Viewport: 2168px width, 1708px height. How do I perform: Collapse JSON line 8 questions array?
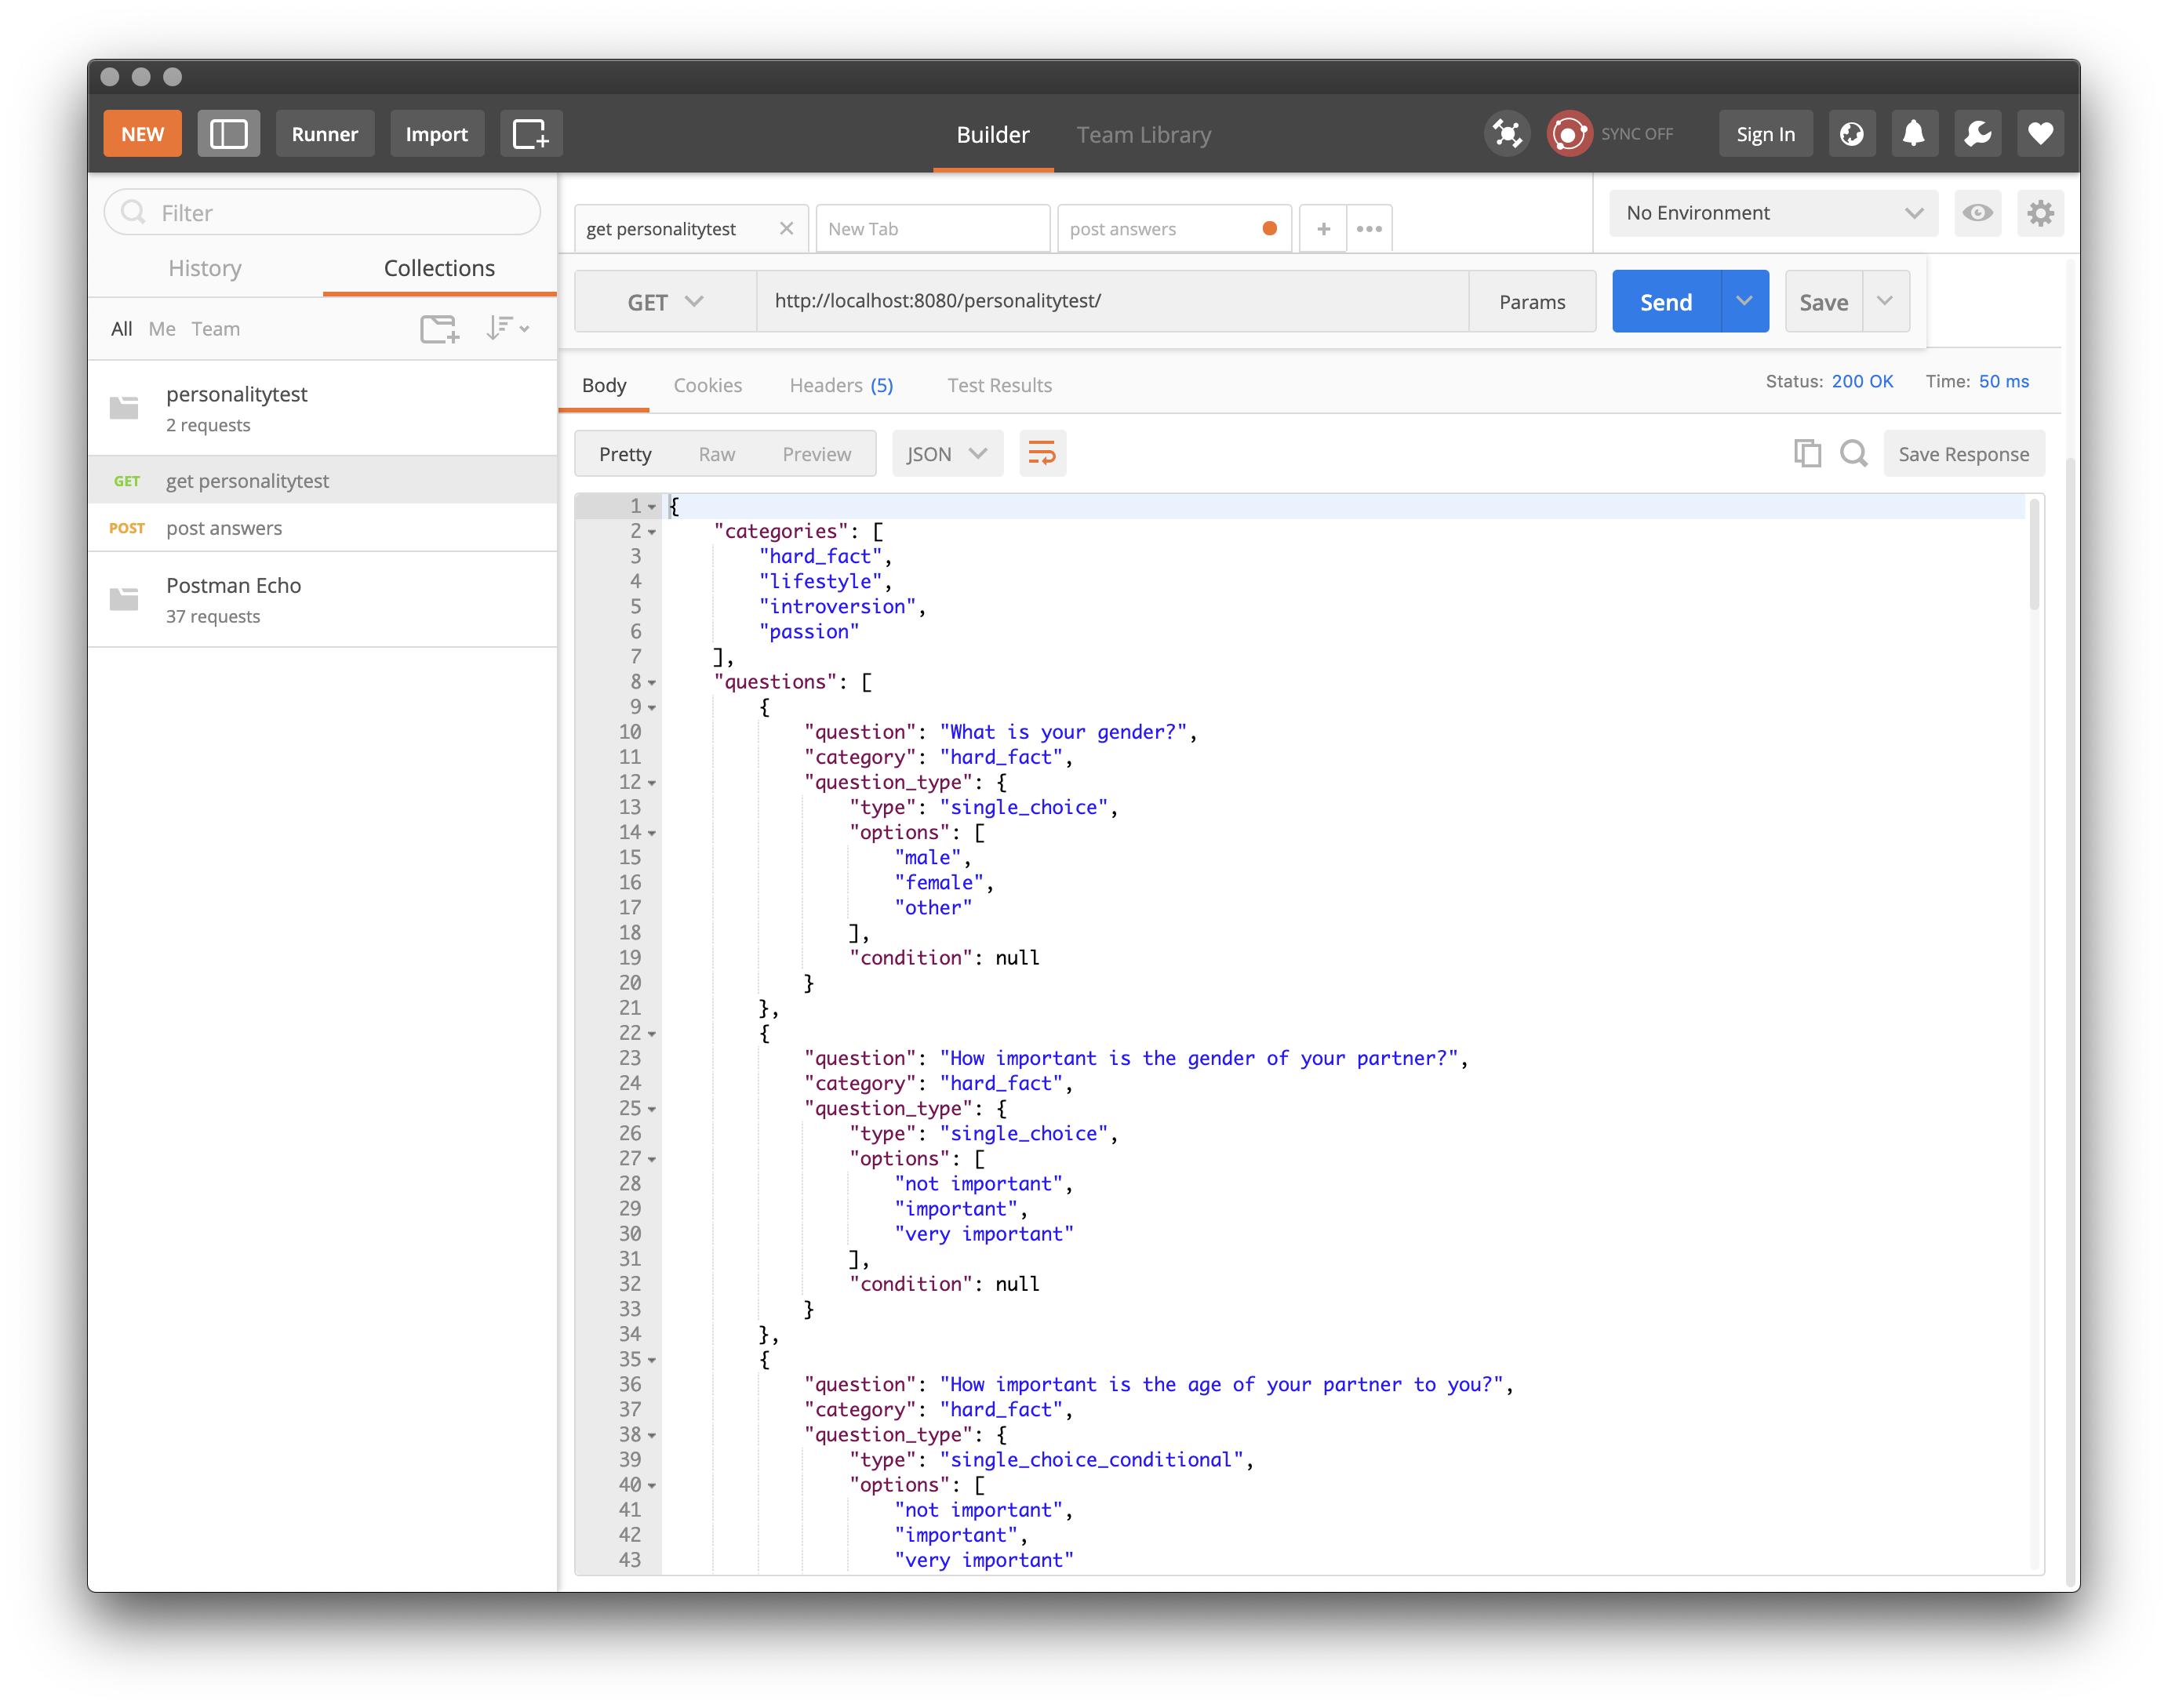(x=652, y=683)
